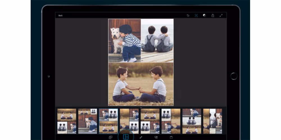Choose seventh layout with three stacked rows
Image resolution: width=281 pixels, height=140 pixels.
tap(192, 121)
